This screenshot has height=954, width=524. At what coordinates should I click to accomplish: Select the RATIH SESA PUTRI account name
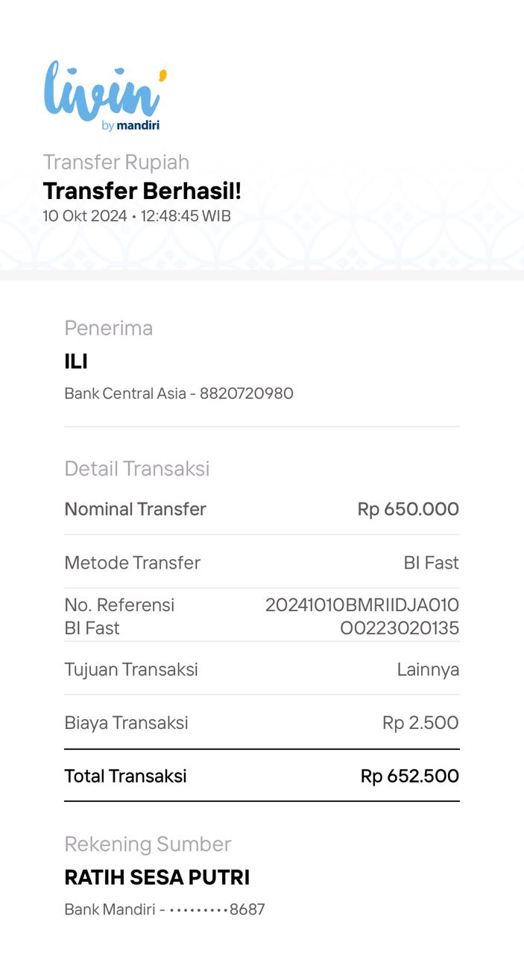click(x=157, y=877)
